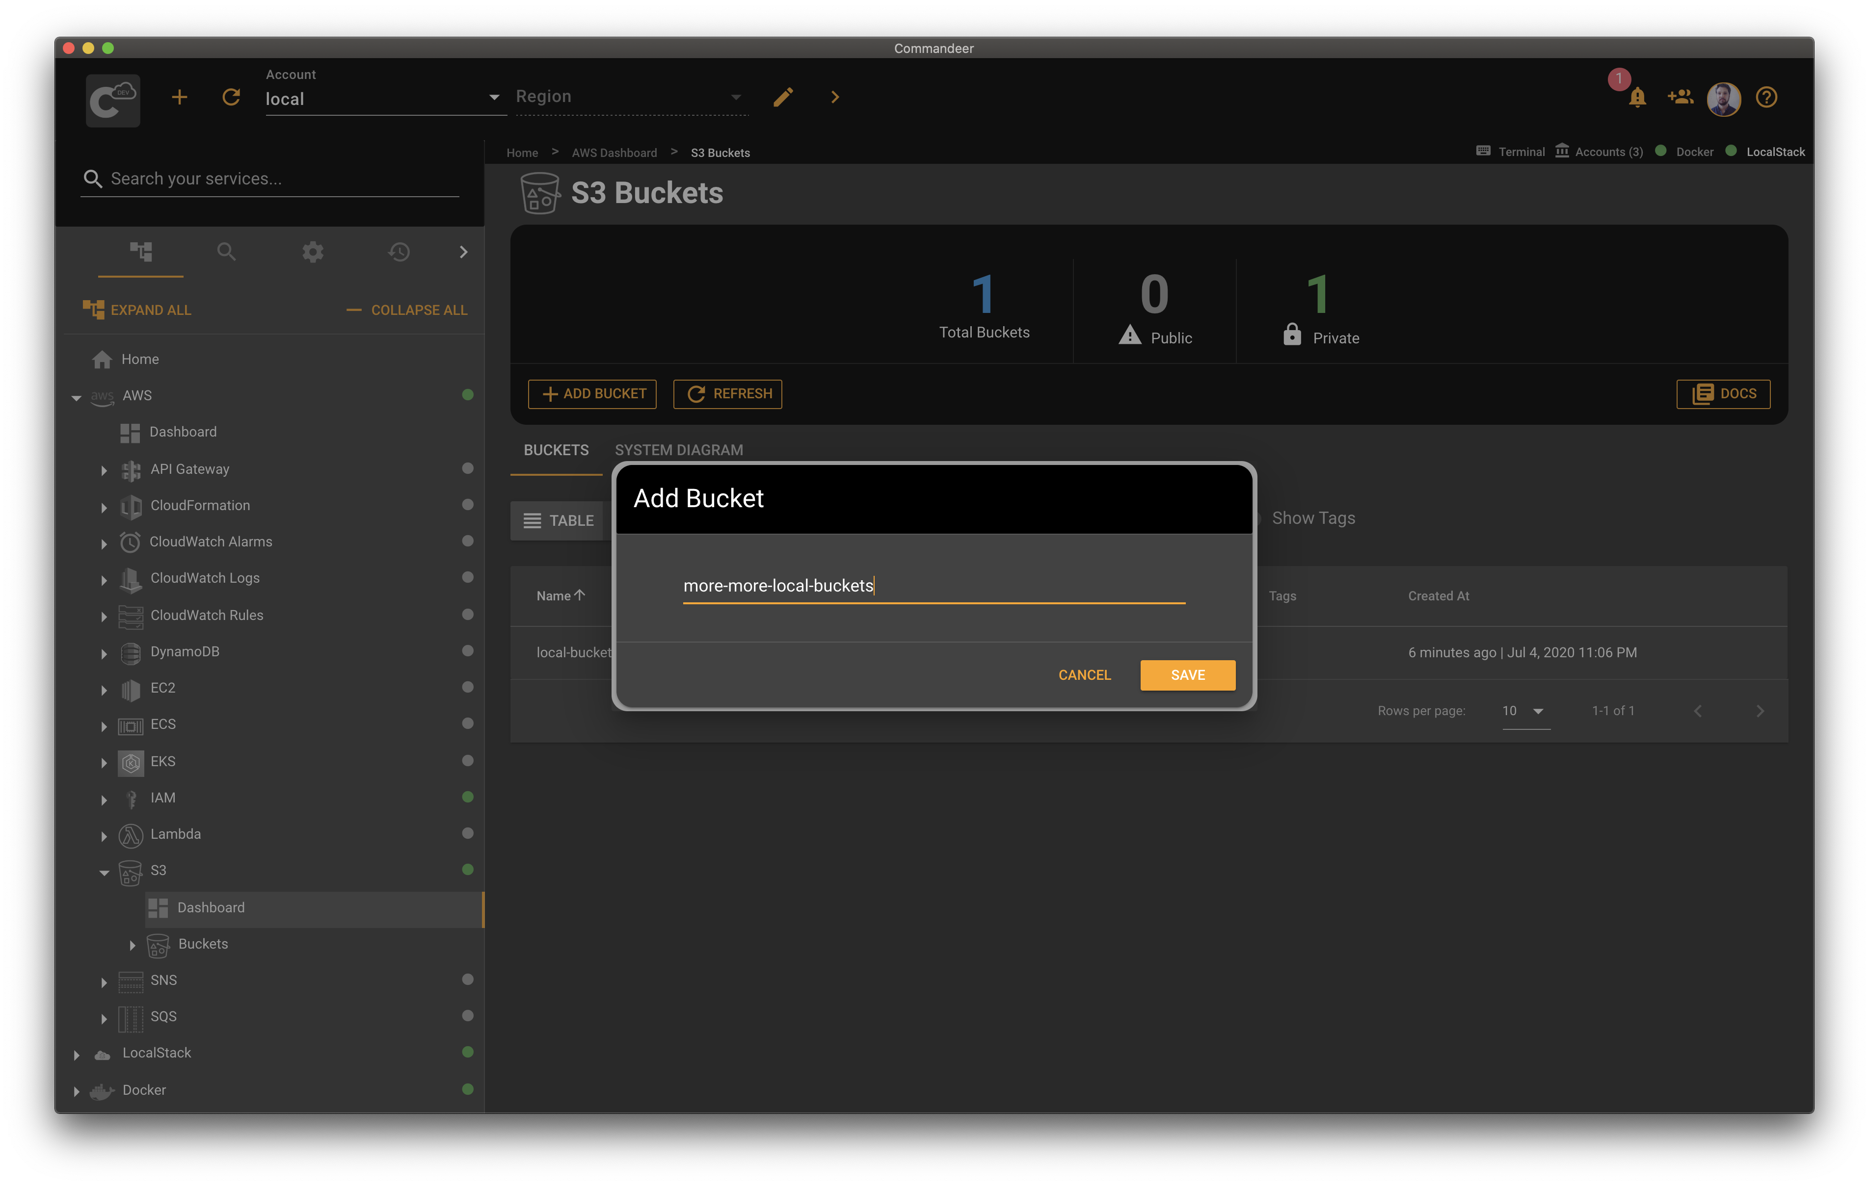The width and height of the screenshot is (1869, 1186).
Task: Switch to the BUCKETS tab
Action: [x=556, y=450]
